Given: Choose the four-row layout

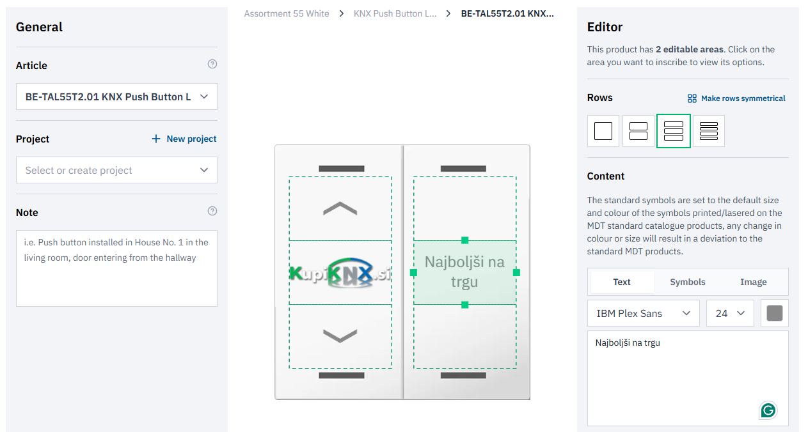Looking at the screenshot, I should [709, 131].
